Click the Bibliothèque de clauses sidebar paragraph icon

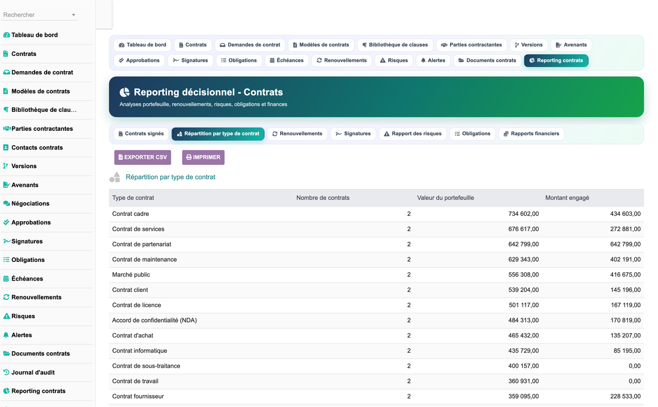point(6,110)
